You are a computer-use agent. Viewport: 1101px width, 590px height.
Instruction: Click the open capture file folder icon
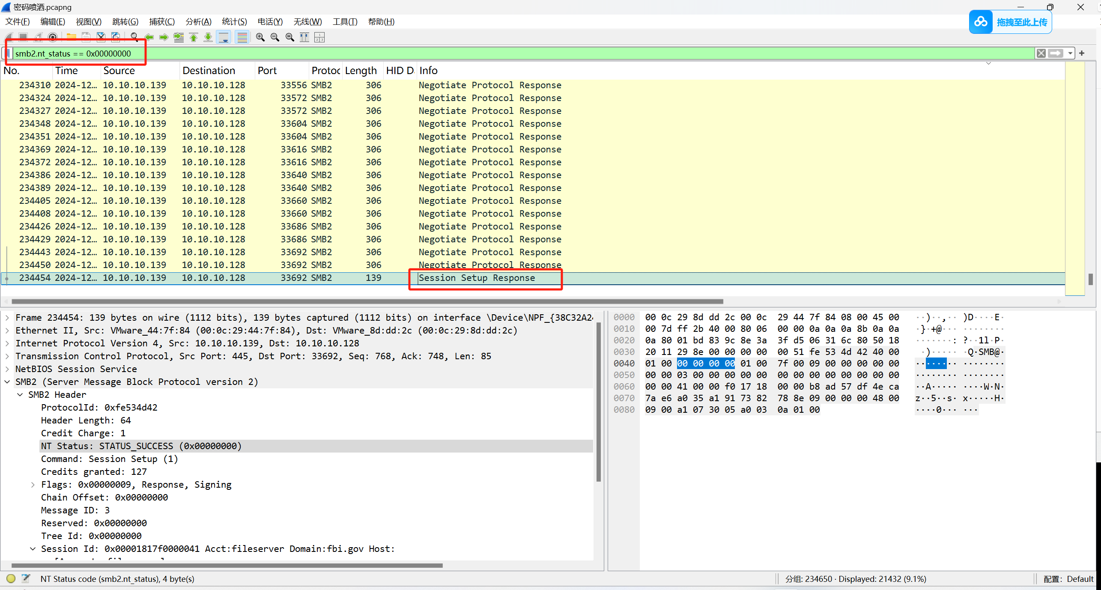click(71, 38)
